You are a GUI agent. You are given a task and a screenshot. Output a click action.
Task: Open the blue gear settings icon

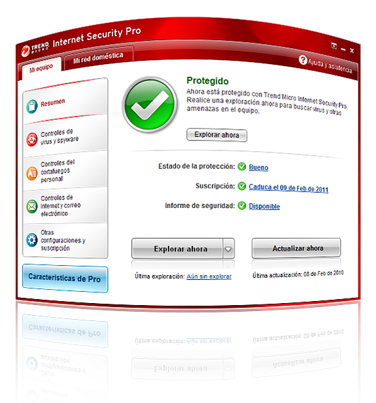click(32, 240)
